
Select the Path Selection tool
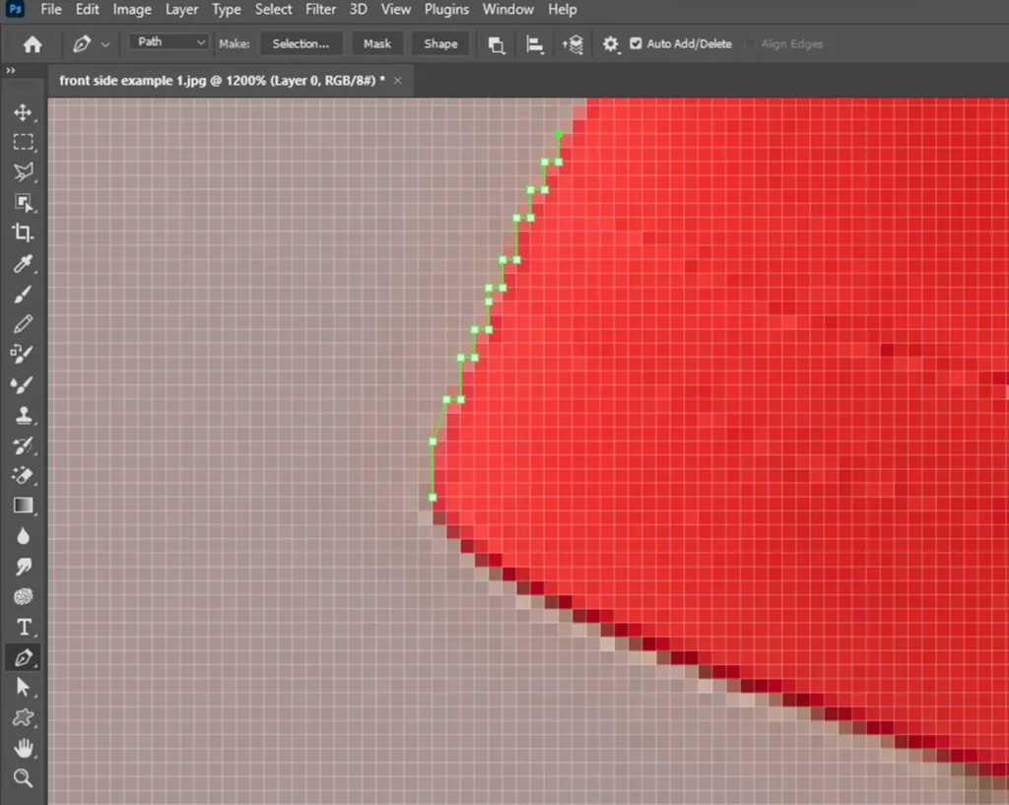point(24,687)
